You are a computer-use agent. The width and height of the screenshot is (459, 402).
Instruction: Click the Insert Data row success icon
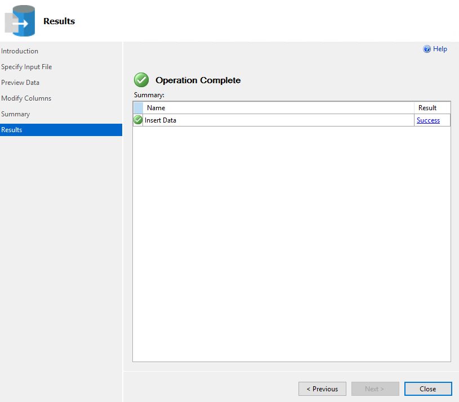pos(137,120)
